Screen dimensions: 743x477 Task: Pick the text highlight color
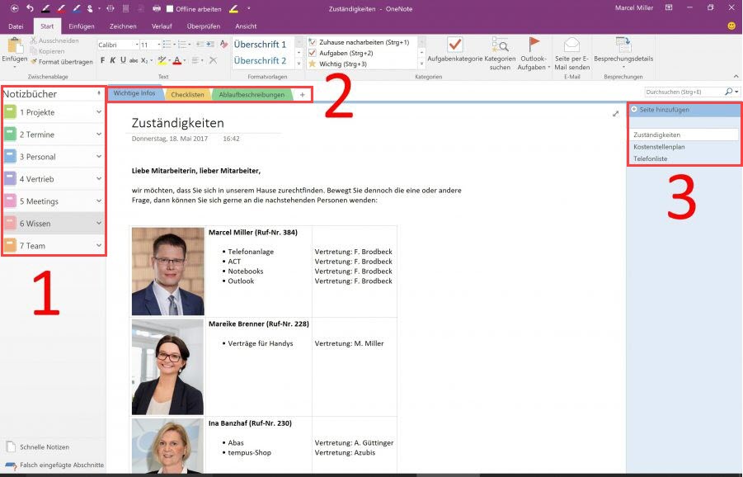click(162, 60)
